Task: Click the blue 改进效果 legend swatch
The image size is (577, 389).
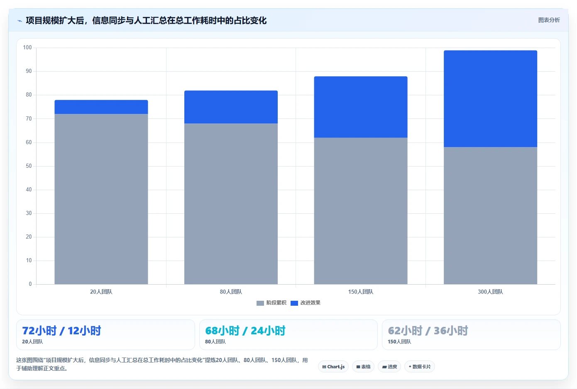Action: coord(294,303)
